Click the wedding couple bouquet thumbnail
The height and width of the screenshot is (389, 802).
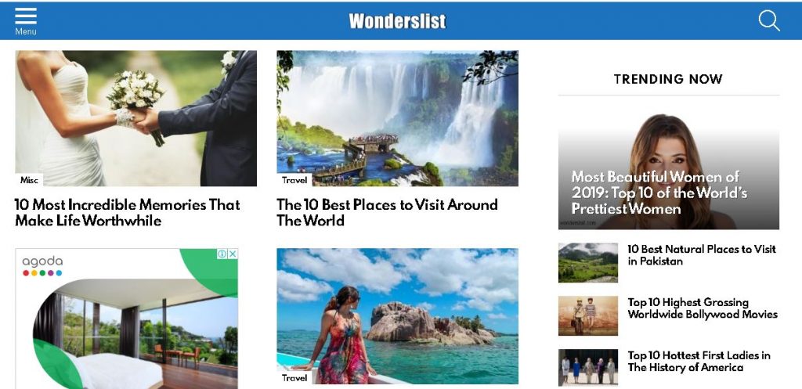coord(136,118)
